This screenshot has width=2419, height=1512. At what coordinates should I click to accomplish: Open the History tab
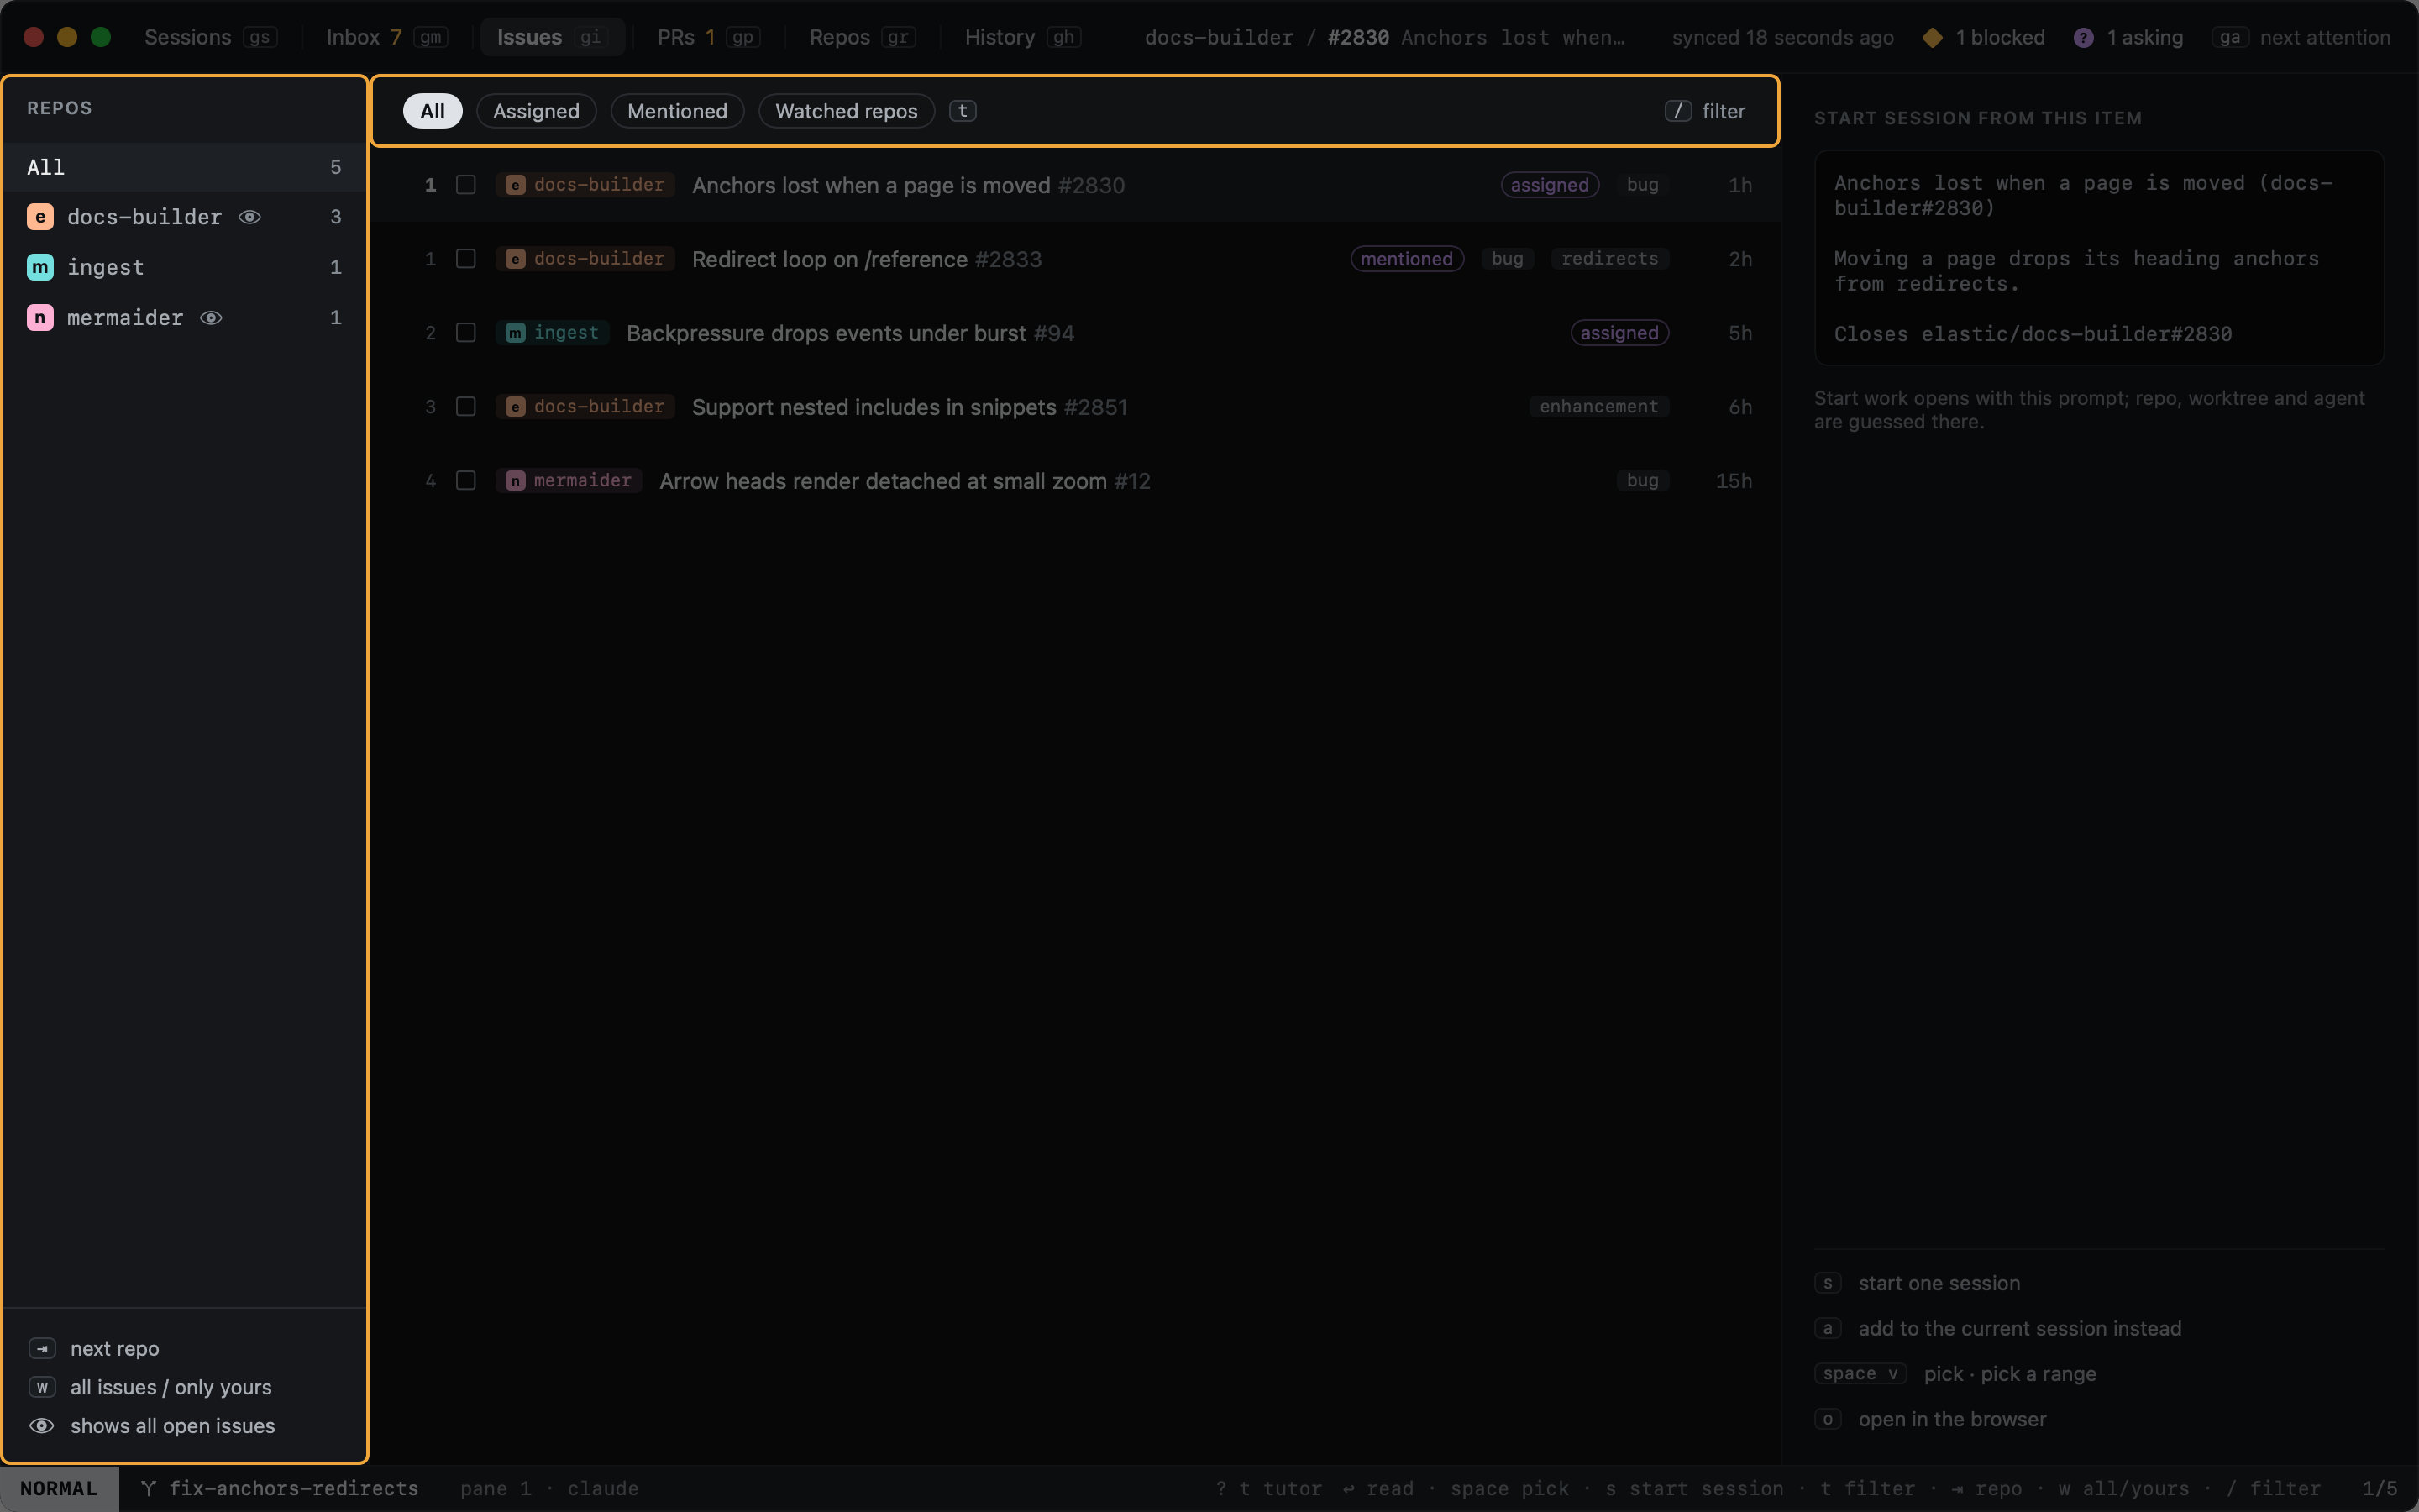[x=1021, y=38]
